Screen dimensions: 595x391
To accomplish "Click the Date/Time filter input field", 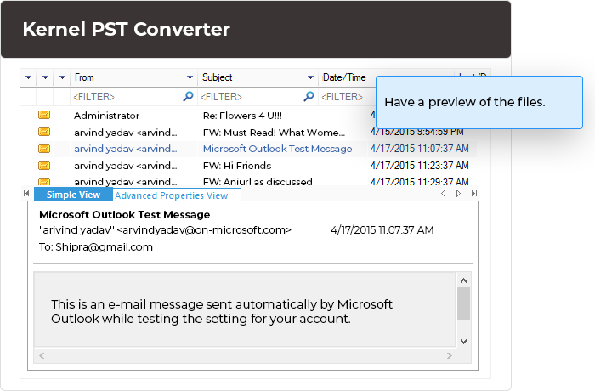I will tap(347, 97).
